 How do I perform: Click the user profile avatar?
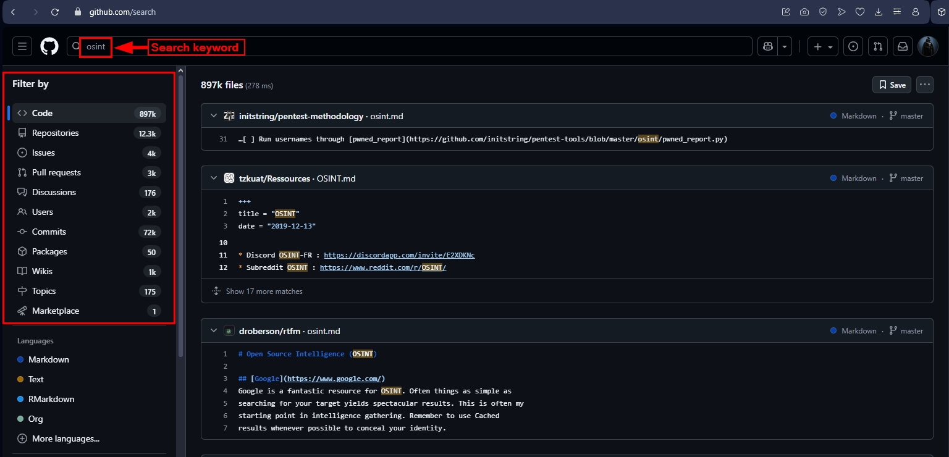tap(927, 46)
